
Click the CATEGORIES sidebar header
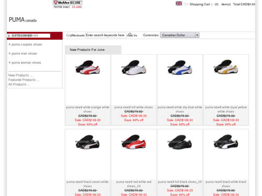tap(22, 36)
